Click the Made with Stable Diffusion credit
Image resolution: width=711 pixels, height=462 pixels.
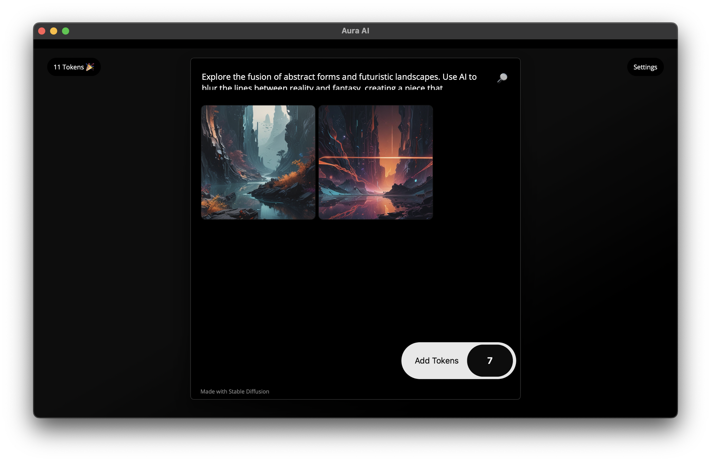pyautogui.click(x=235, y=391)
